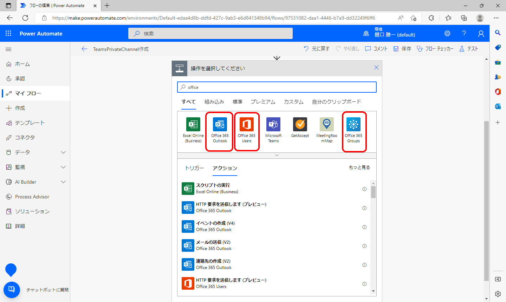The height and width of the screenshot is (302, 506).
Task: Switch to the アクション tab
Action: pyautogui.click(x=225, y=168)
